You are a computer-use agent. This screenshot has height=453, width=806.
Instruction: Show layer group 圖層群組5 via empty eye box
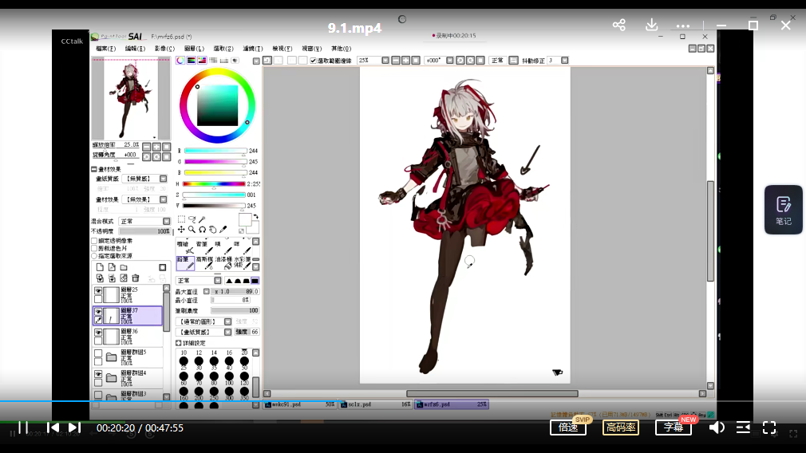[x=98, y=353]
